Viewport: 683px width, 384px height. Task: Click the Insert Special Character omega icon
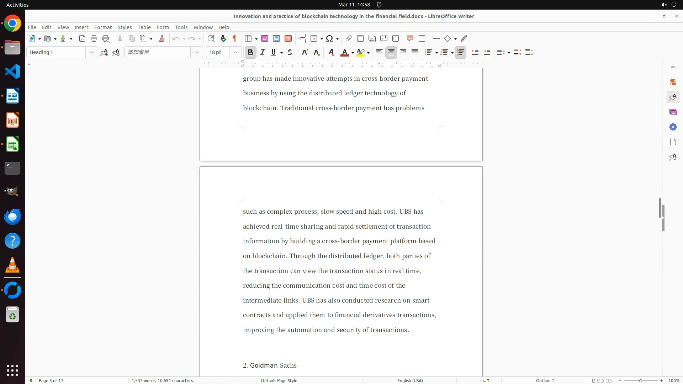coord(329,39)
